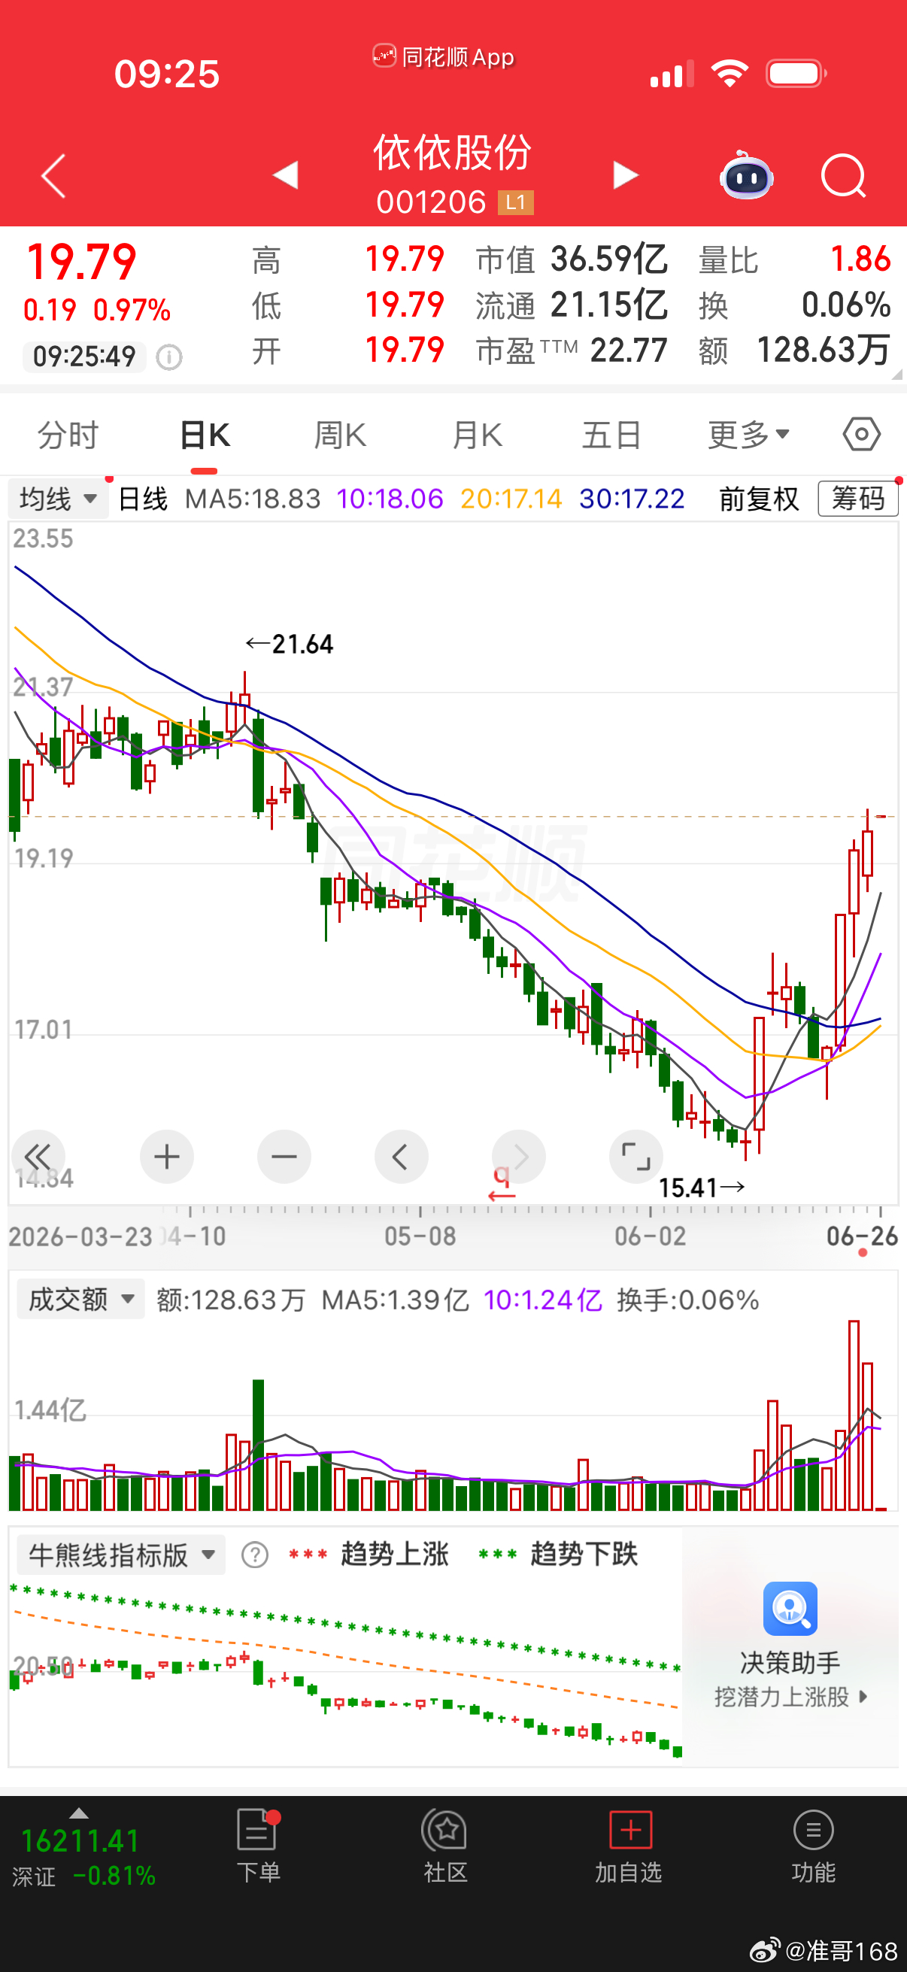Open the 成交额 indicator dropdown
Image resolution: width=907 pixels, height=1972 pixels.
coord(80,1299)
